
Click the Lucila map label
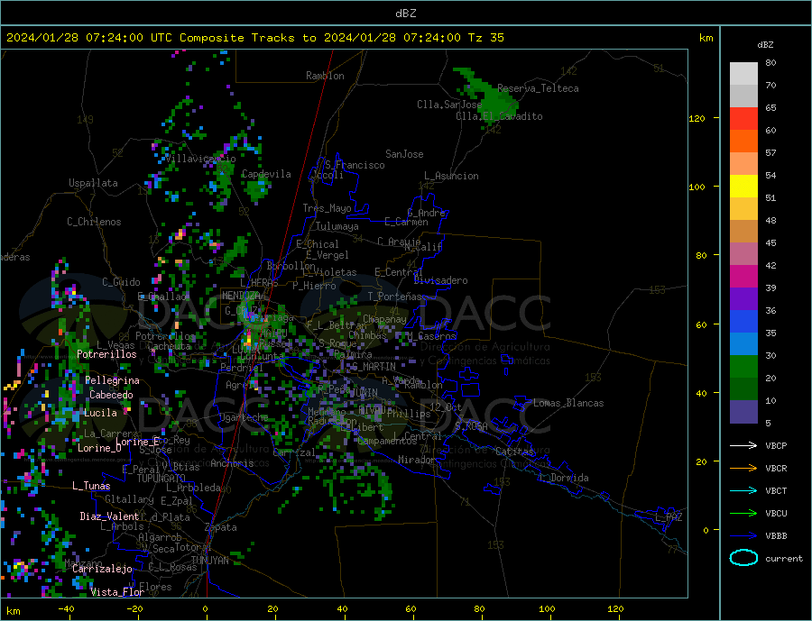pyautogui.click(x=100, y=413)
